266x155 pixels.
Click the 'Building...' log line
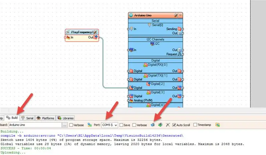[12, 131]
